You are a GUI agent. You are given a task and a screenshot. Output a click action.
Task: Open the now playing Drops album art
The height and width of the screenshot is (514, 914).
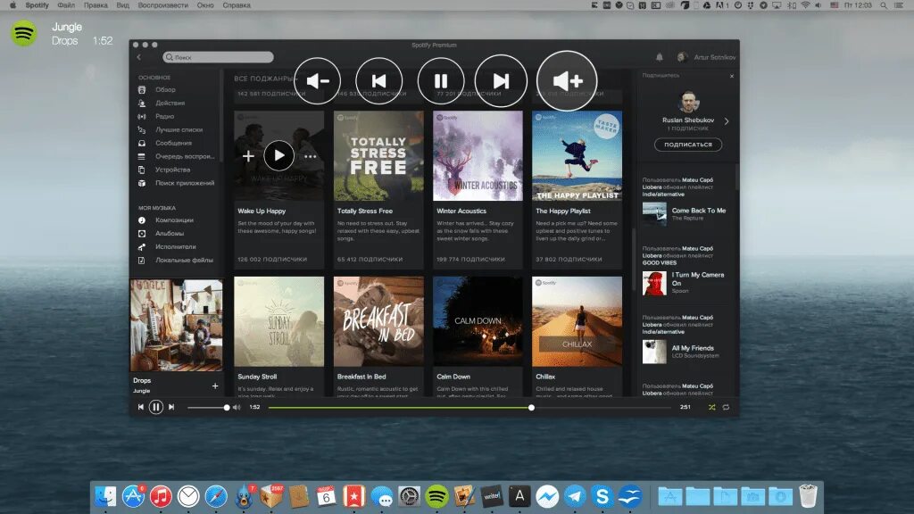coord(176,325)
